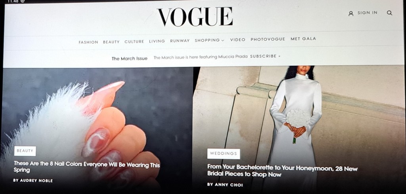Select Beauty in the navigation bar
Viewport: 406px width, 194px height.
click(x=111, y=42)
